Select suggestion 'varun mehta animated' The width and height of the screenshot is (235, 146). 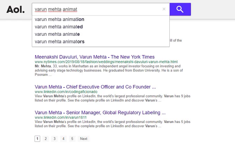(101, 27)
